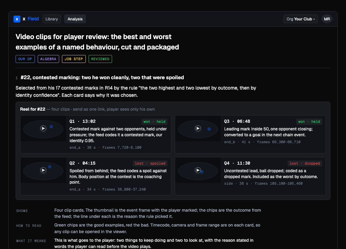This screenshot has width=346, height=249.
Task: Select player marker in Q2 04:15 thumbnail
Action: (49, 167)
